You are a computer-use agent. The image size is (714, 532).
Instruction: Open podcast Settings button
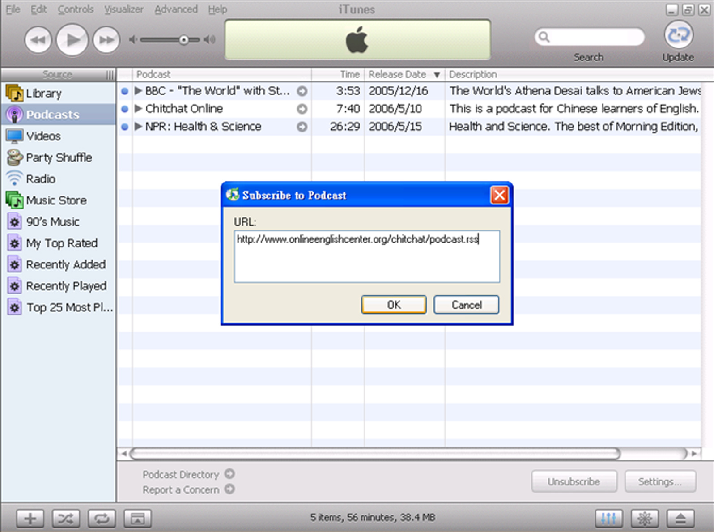[x=660, y=481]
